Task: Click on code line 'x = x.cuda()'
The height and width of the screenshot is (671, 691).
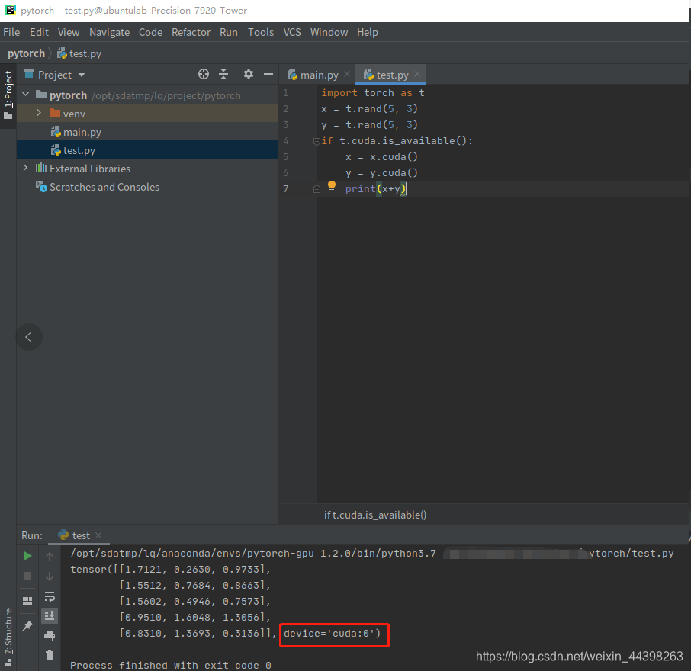Action: (x=381, y=157)
